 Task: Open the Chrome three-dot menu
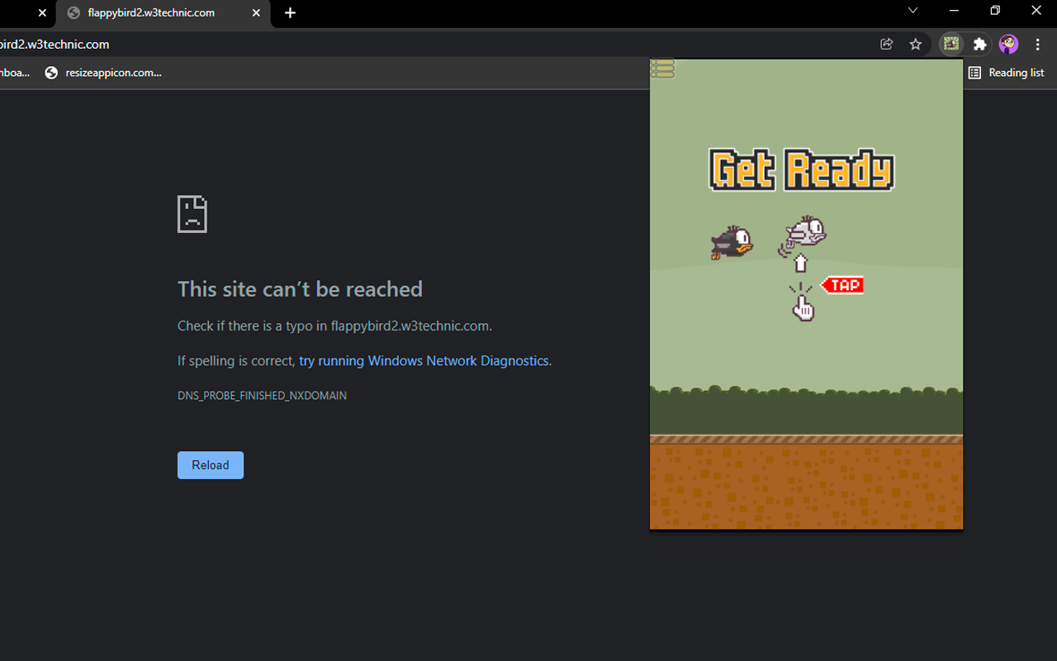click(1038, 45)
